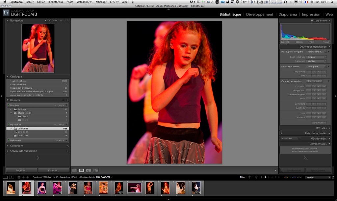Click the Time Machine icon in menu bar
Screen dimensions: 337x201
point(285,2)
